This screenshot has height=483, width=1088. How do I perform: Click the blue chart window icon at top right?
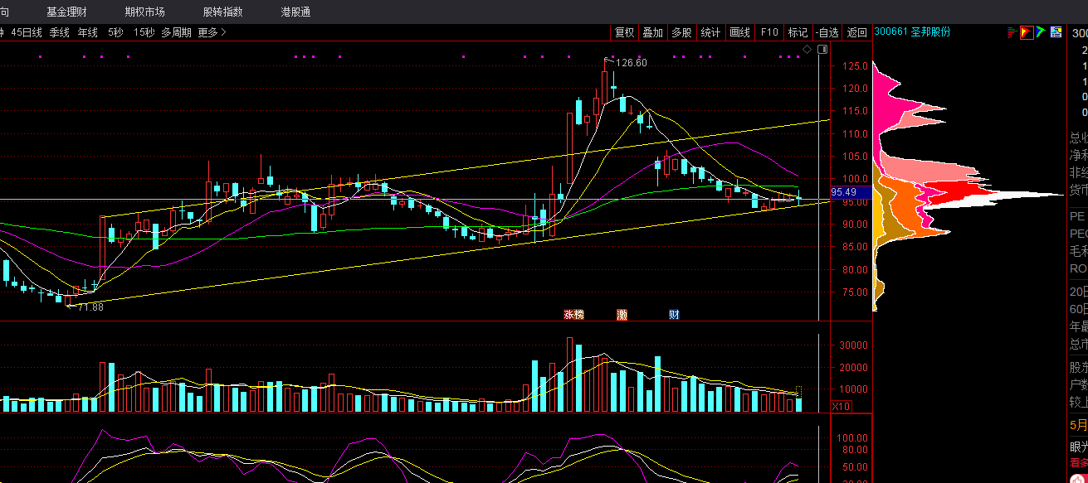[1056, 32]
